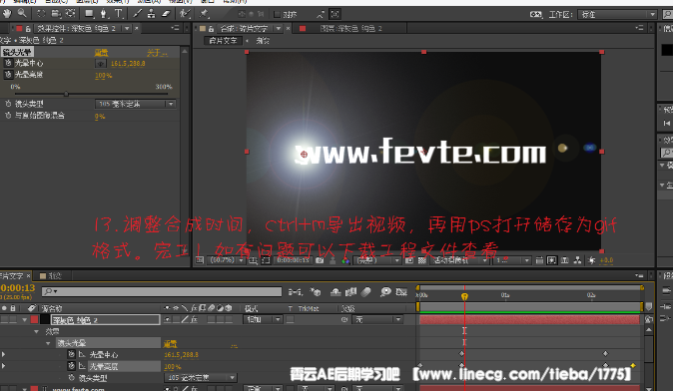Image resolution: width=673 pixels, height=391 pixels.
Task: Select the Puppet Pin tool
Action: tap(204, 14)
